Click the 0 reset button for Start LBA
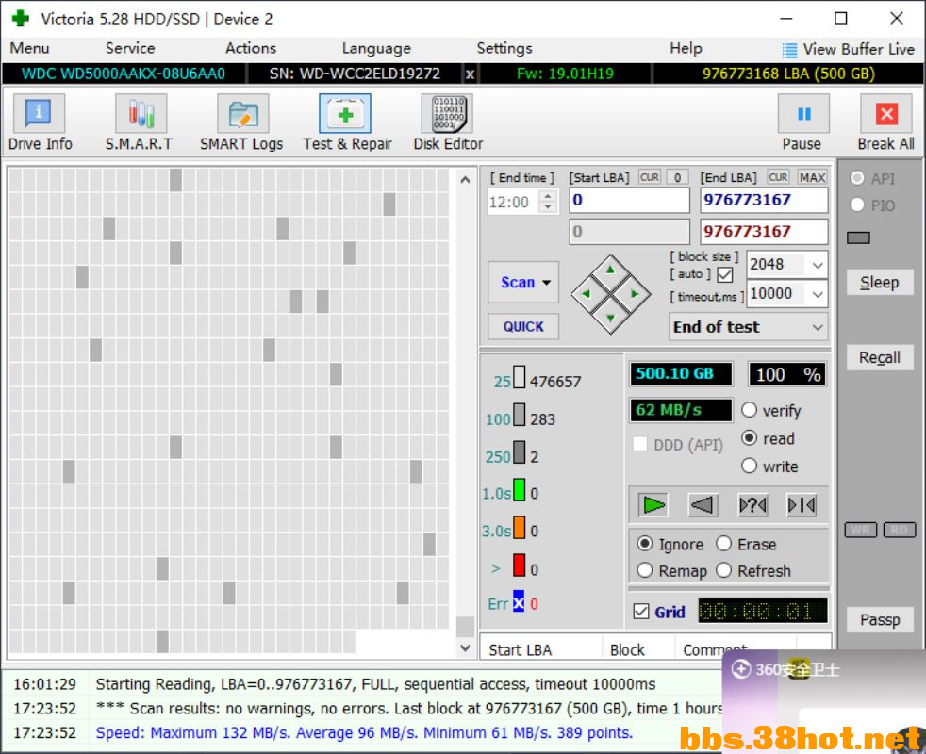 (677, 177)
